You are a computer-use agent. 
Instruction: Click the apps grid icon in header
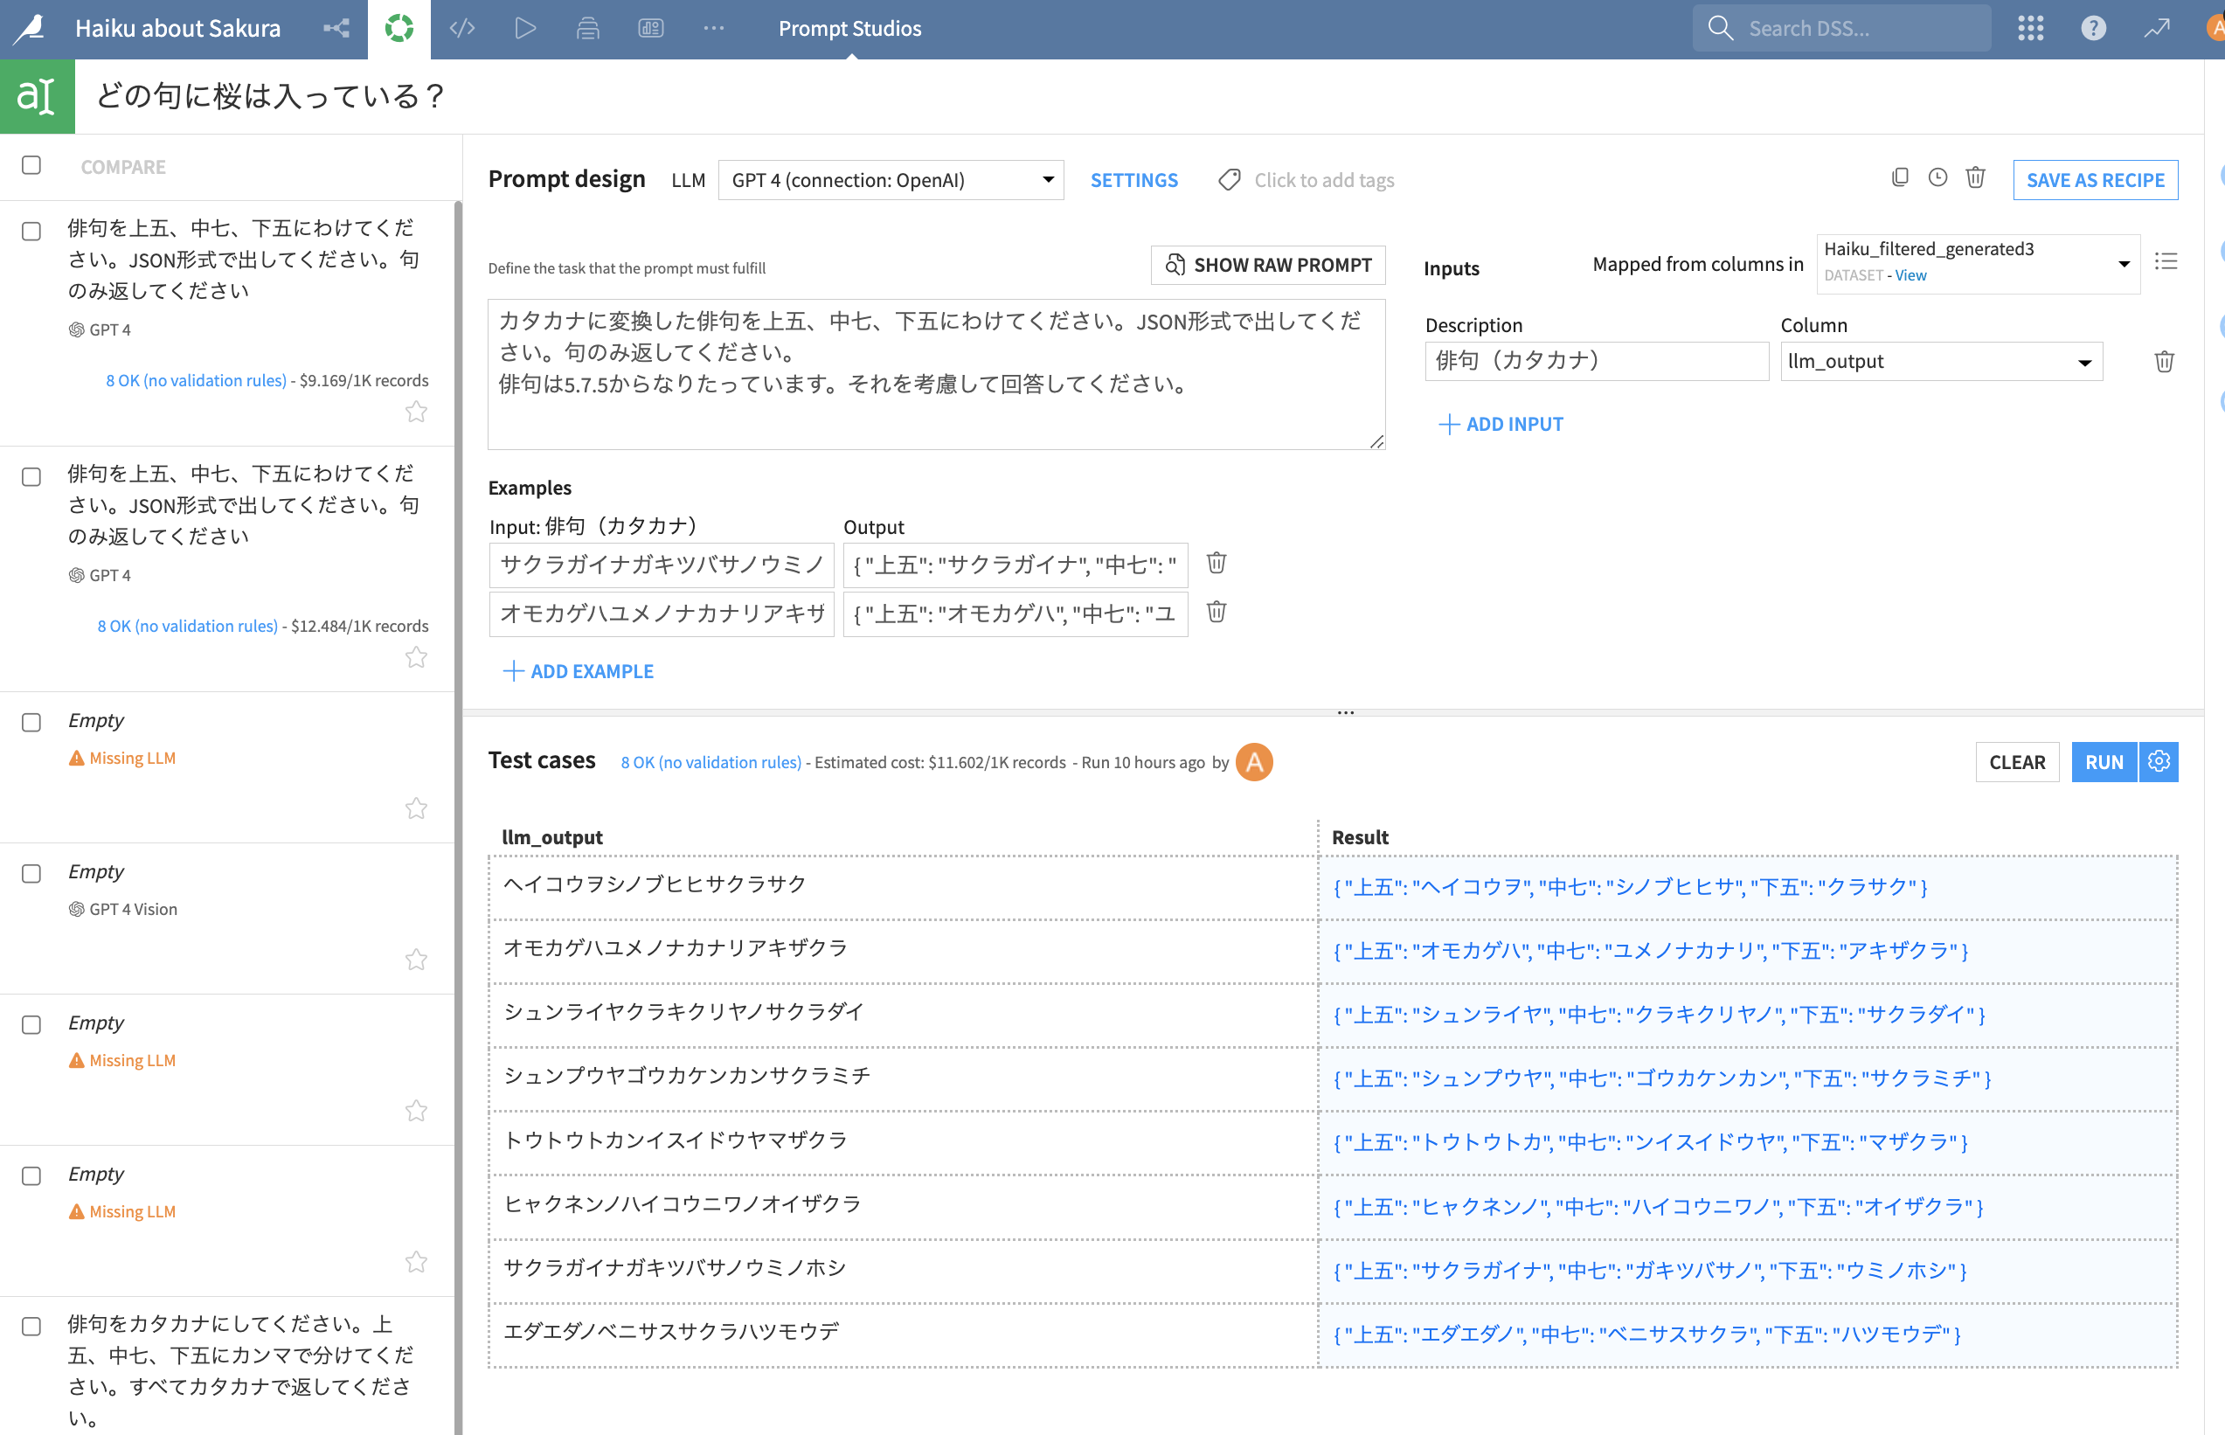coord(2029,28)
